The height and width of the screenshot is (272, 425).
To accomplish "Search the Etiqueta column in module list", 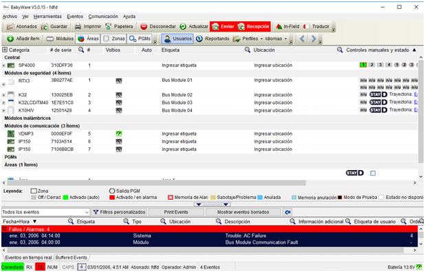I will [x=247, y=50].
